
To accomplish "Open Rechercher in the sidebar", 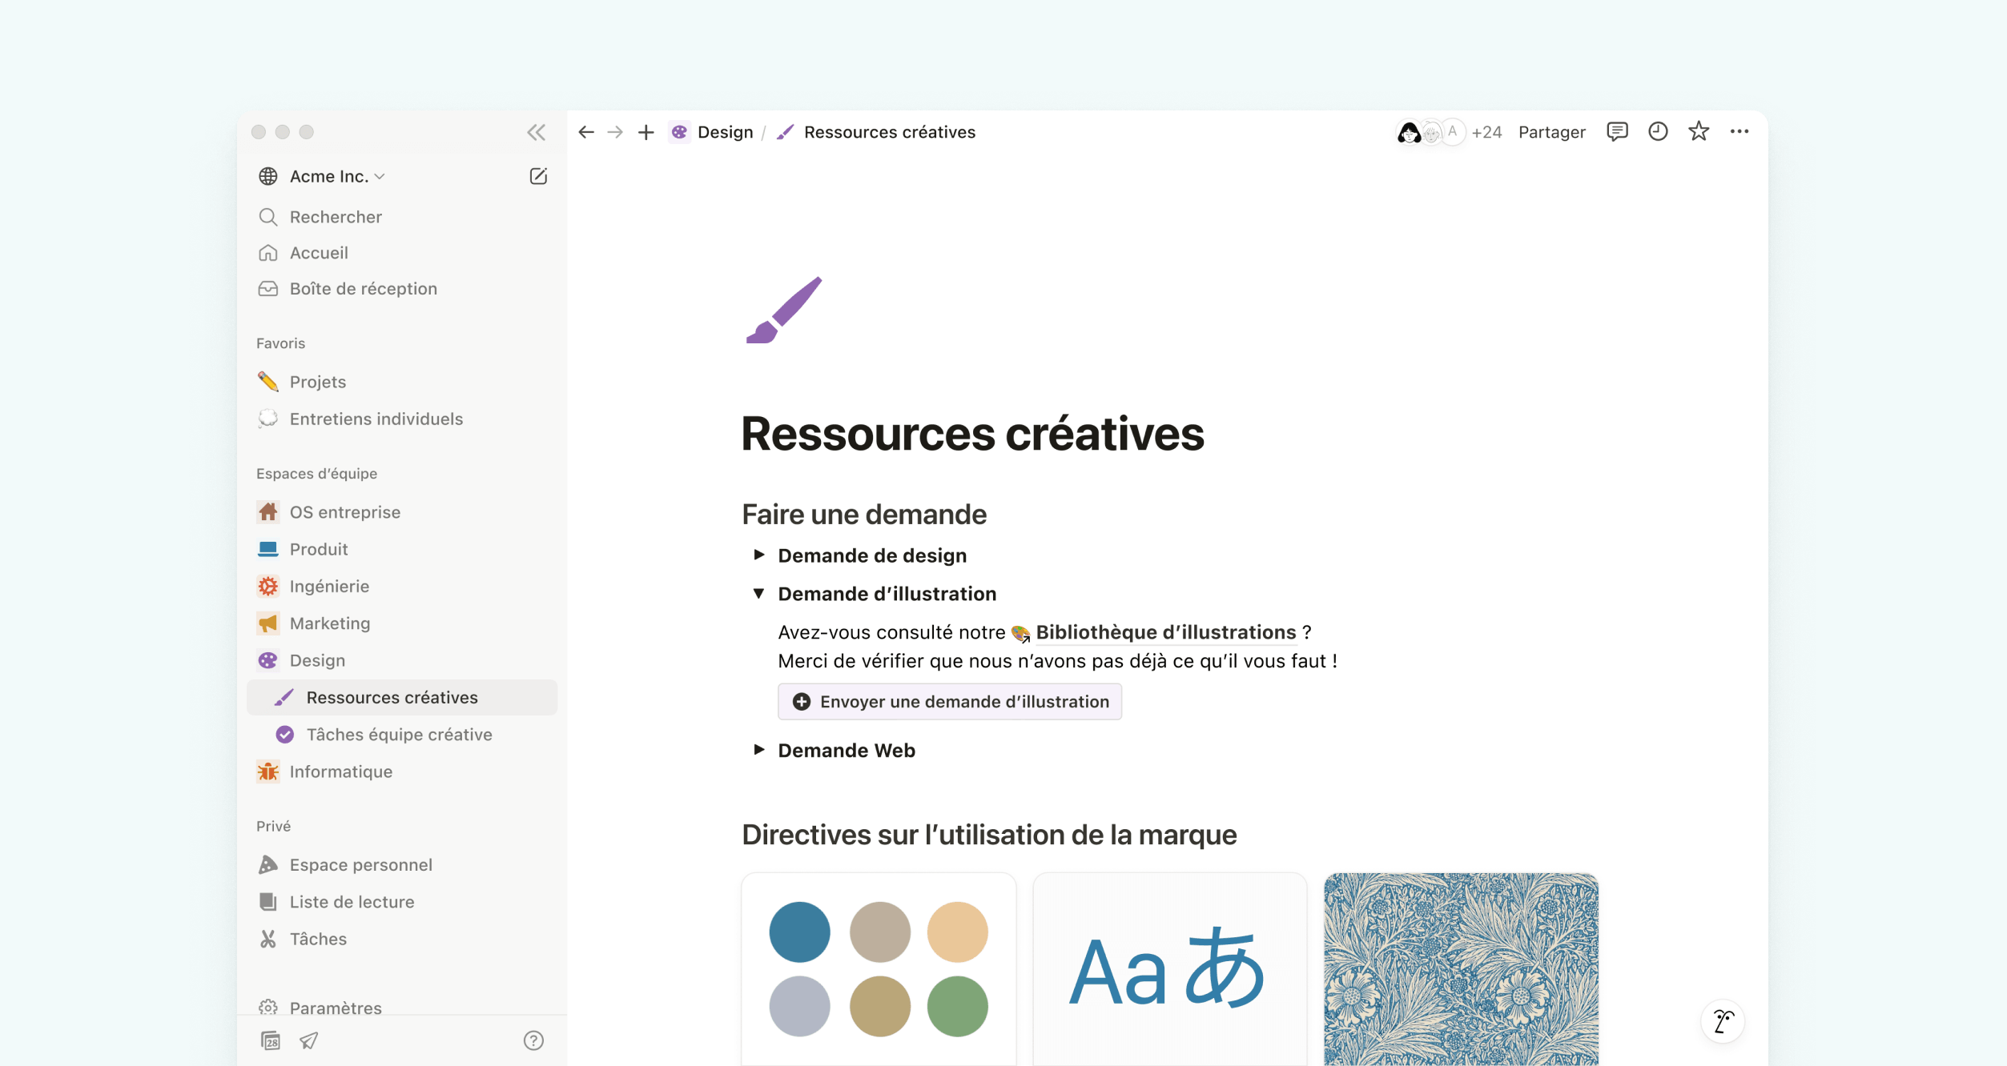I will [402, 217].
